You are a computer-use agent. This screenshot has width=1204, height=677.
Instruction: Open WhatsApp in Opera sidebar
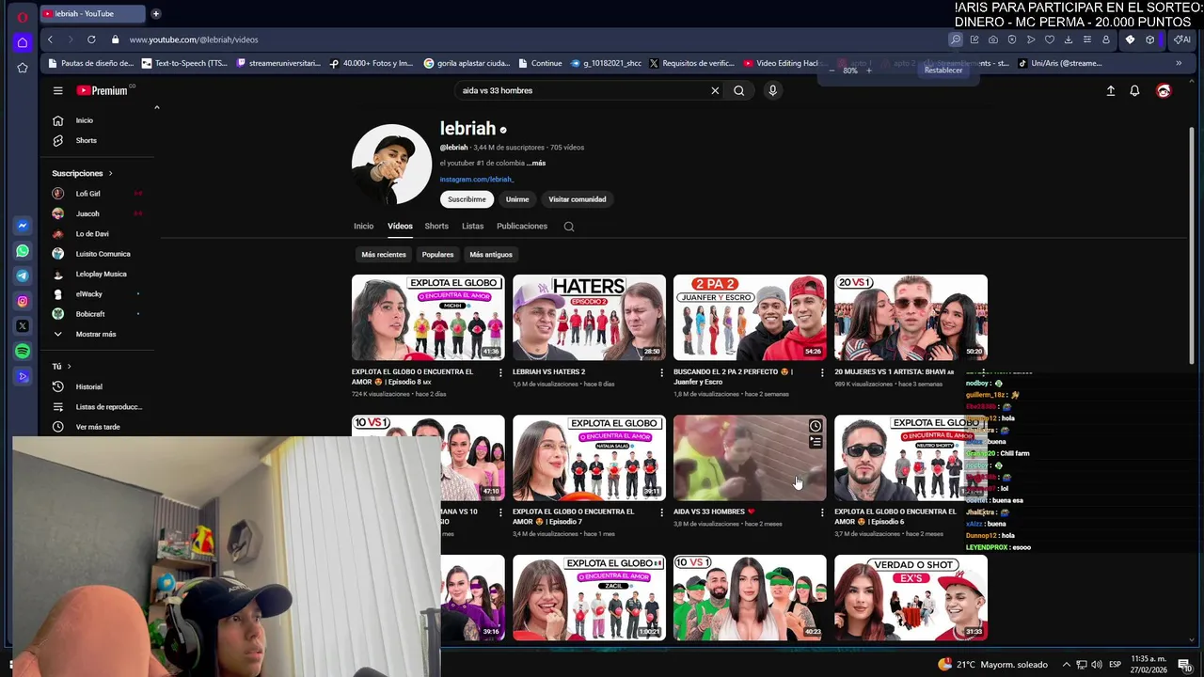click(x=23, y=251)
